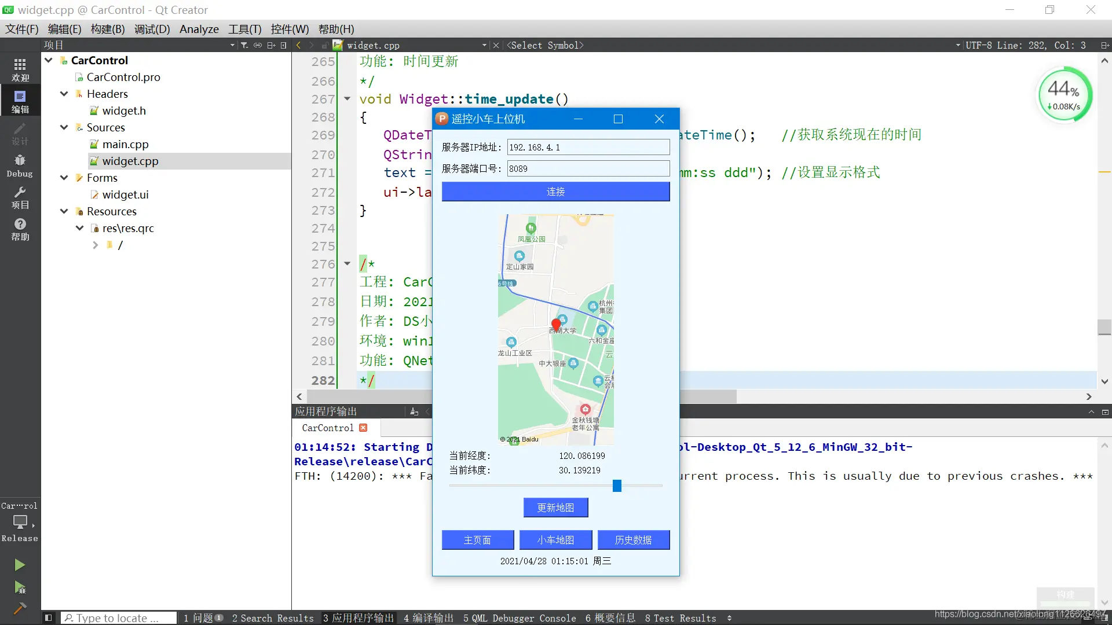The image size is (1112, 625).
Task: Click the 连接 connect button
Action: coord(555,192)
